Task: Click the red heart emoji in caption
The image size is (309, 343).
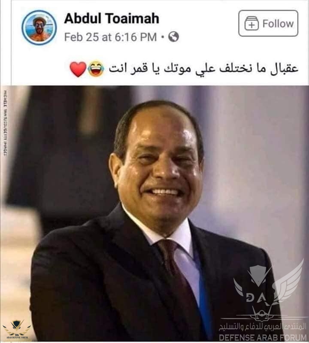Action: pyautogui.click(x=78, y=69)
